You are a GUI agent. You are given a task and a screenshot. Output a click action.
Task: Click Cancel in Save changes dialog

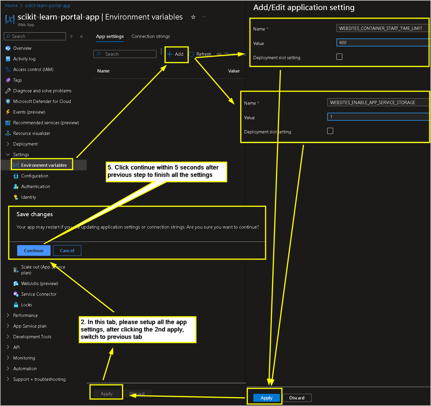tap(67, 250)
